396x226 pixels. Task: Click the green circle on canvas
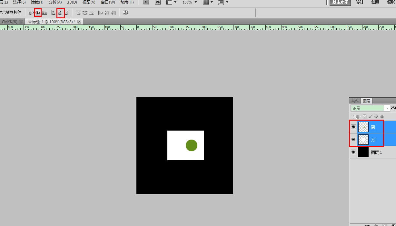pyautogui.click(x=192, y=145)
